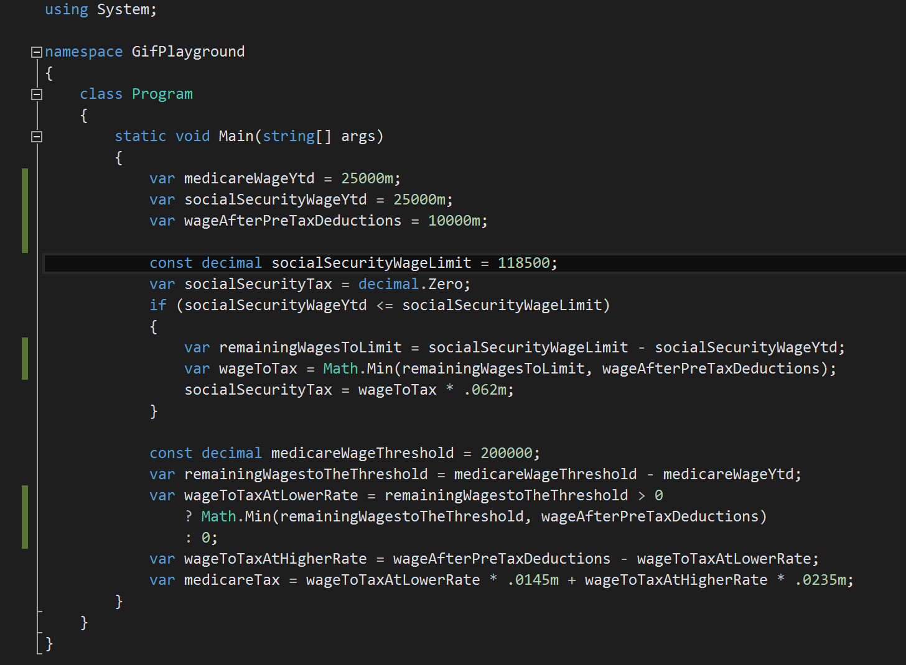Click the .0235m higher rate literal

click(x=820, y=580)
